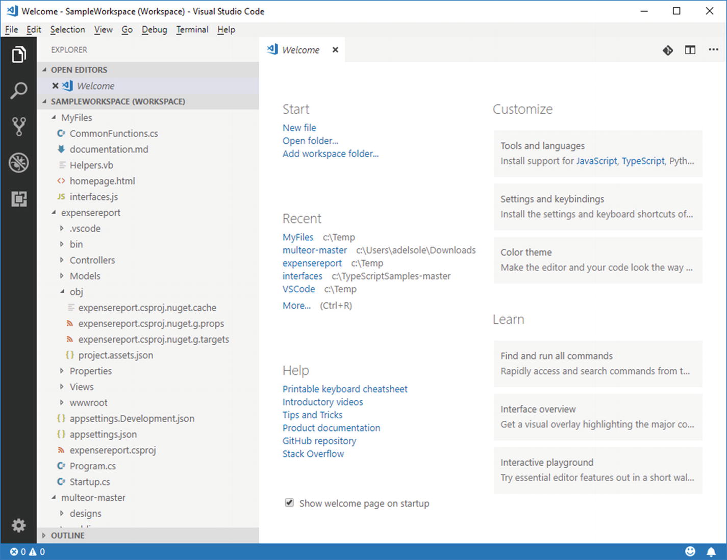Collapse the obj folder
Image resolution: width=727 pixels, height=560 pixels.
click(62, 292)
